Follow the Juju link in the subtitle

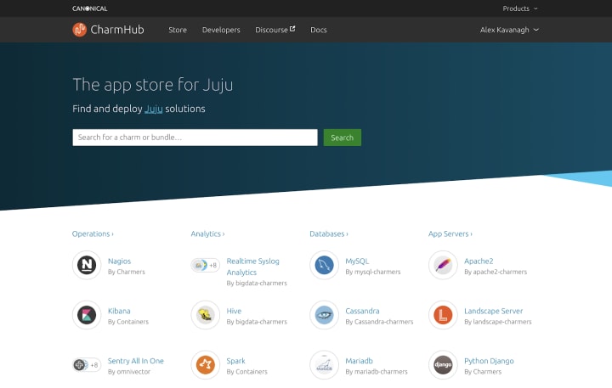click(153, 109)
